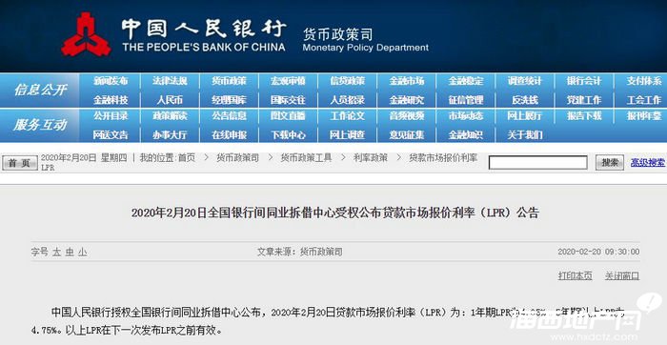Focus the site search text box
The image size is (667, 345).
tap(537, 163)
